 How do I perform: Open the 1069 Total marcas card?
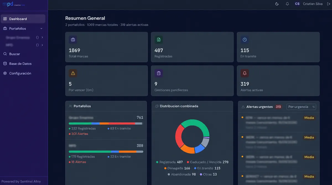107,47
